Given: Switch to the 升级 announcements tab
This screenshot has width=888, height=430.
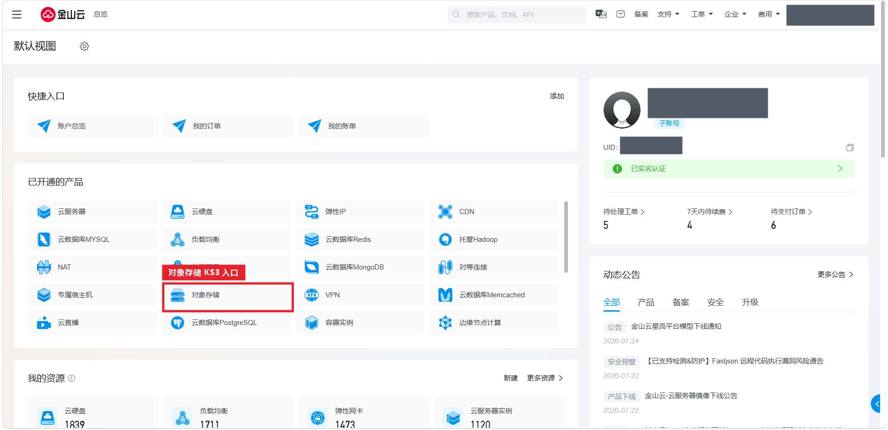Looking at the screenshot, I should (x=750, y=302).
